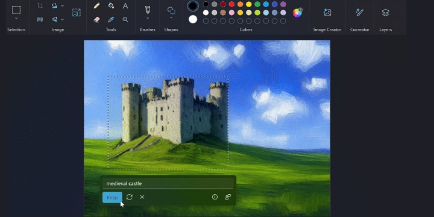The height and width of the screenshot is (217, 434).
Task: Pick the pink color swatch
Action: pyautogui.click(x=231, y=13)
